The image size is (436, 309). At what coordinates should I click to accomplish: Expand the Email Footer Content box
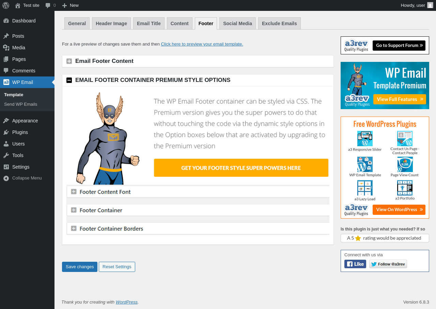69,61
